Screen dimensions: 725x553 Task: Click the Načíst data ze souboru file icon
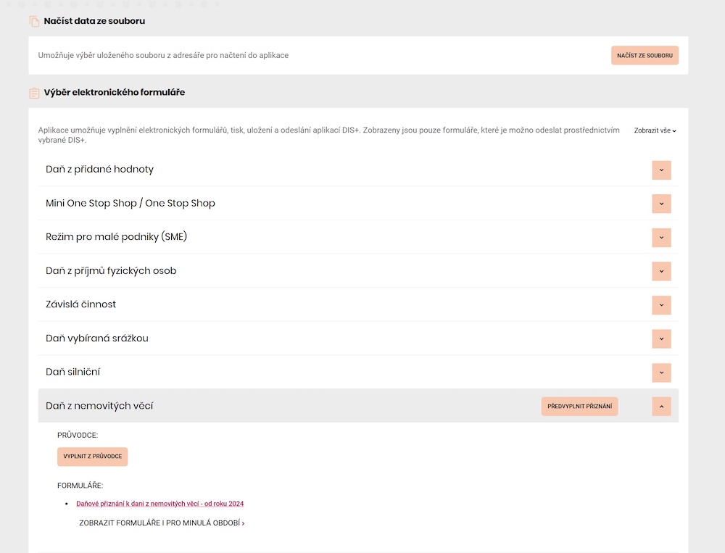tap(34, 21)
